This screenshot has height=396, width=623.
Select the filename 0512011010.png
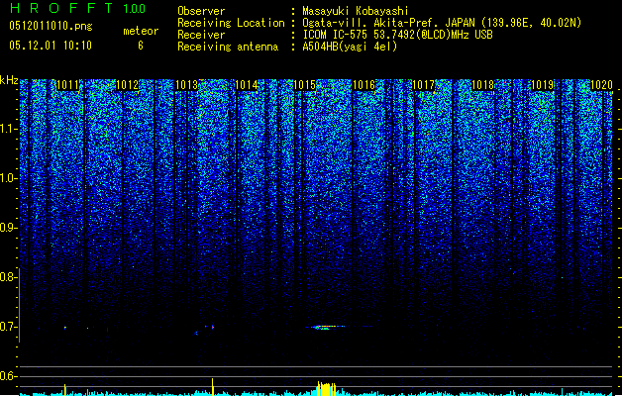pos(51,26)
